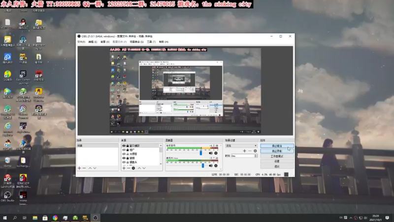Toggle lock on the 窗口捕获 source

pos(128,146)
